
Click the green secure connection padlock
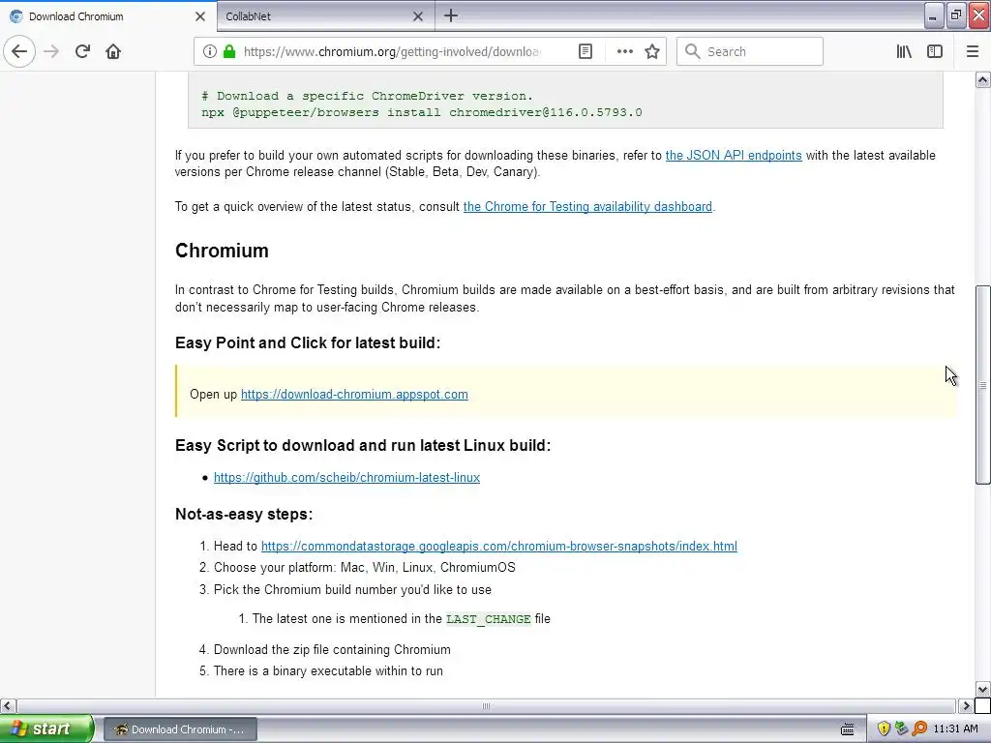pyautogui.click(x=229, y=51)
